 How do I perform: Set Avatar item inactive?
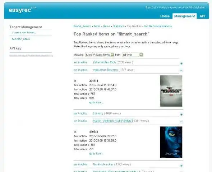pos(80,121)
